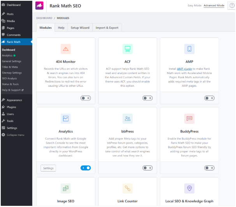Select Advanced Mode
The image size is (236, 207).
(x=214, y=5)
